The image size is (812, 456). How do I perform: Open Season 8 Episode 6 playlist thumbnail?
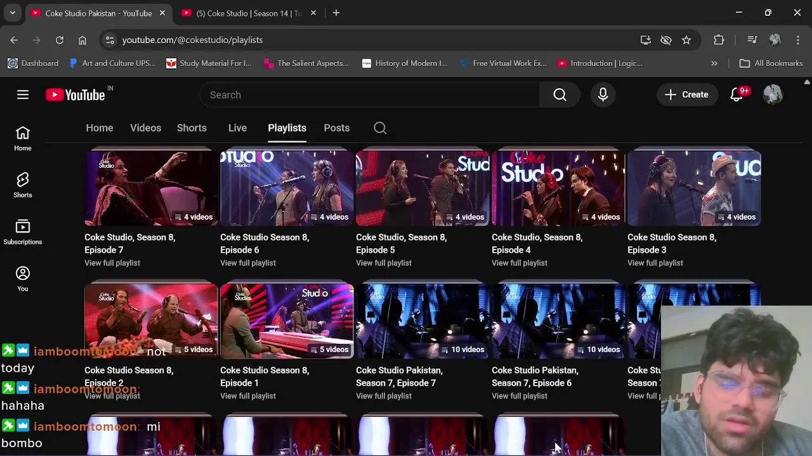click(x=287, y=189)
